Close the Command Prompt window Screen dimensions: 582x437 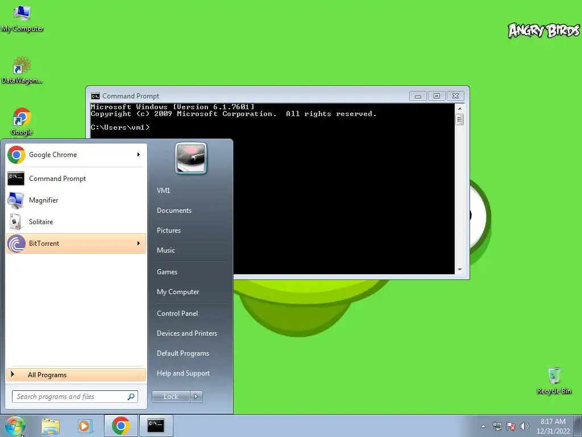(x=455, y=96)
